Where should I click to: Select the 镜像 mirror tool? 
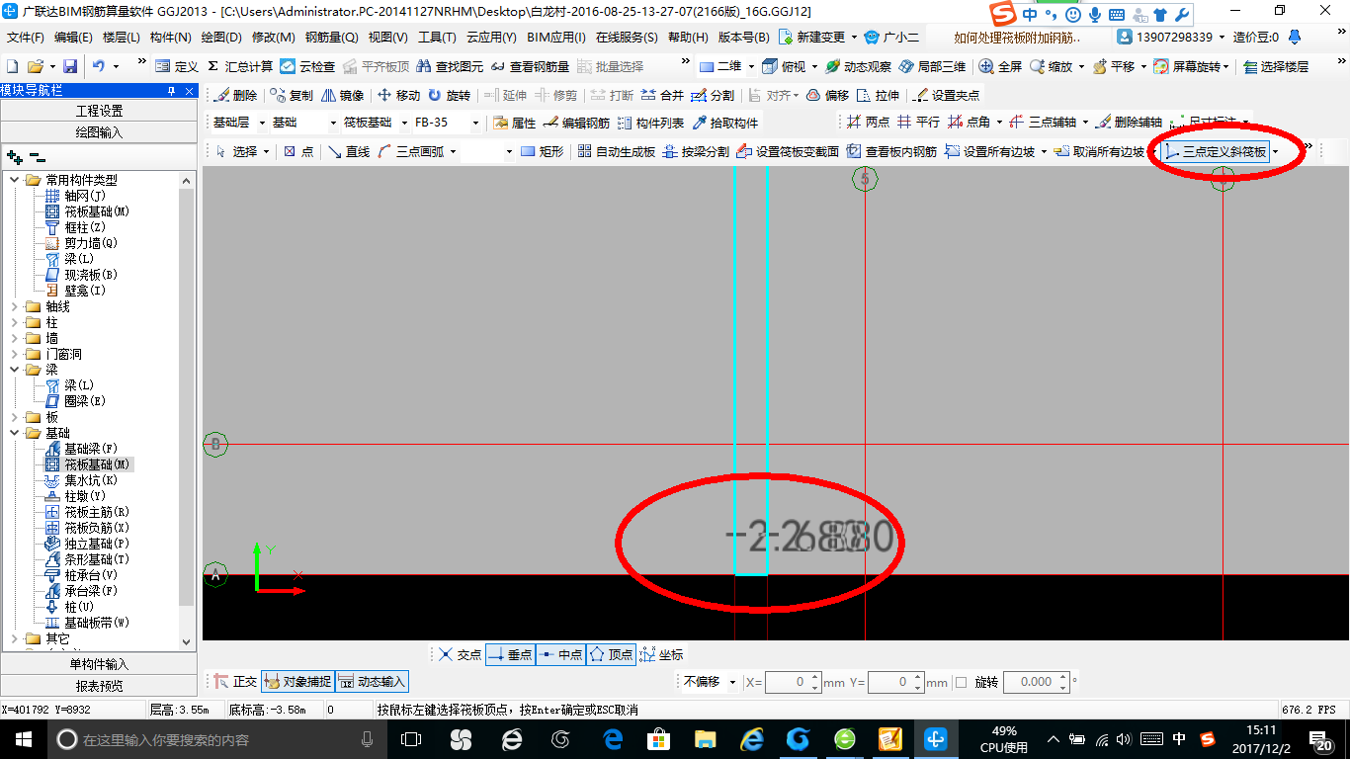[343, 95]
